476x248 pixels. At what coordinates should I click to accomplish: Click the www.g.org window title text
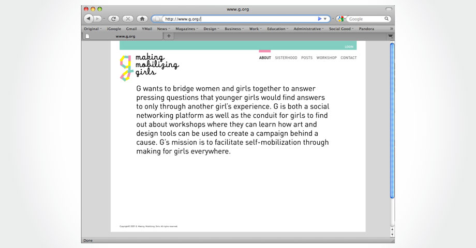tap(237, 9)
